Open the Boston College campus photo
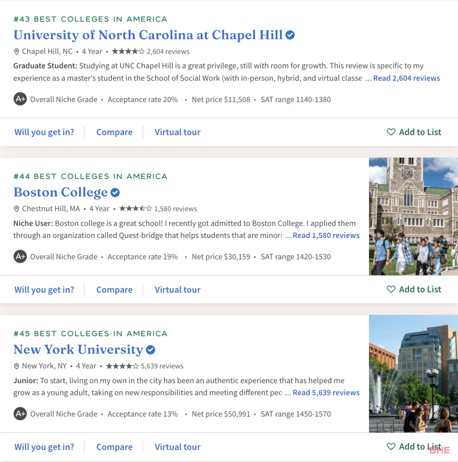This screenshot has width=458, height=462. tap(413, 216)
